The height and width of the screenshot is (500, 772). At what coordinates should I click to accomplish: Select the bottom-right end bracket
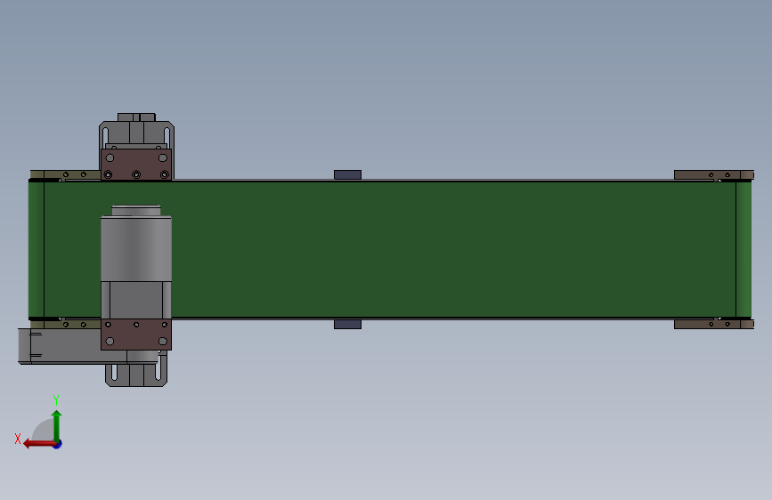(x=714, y=324)
